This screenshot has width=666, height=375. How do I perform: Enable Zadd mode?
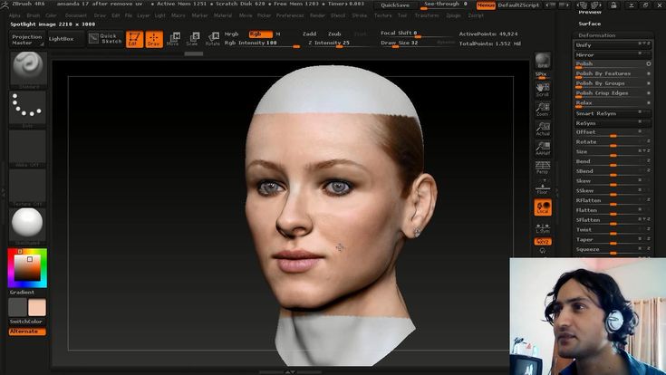(309, 34)
